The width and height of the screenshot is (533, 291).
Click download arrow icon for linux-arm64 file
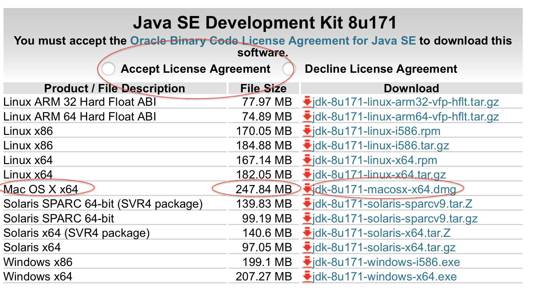(307, 117)
